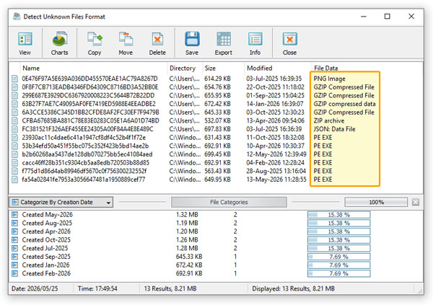Sort by the File Data column header

click(326, 68)
